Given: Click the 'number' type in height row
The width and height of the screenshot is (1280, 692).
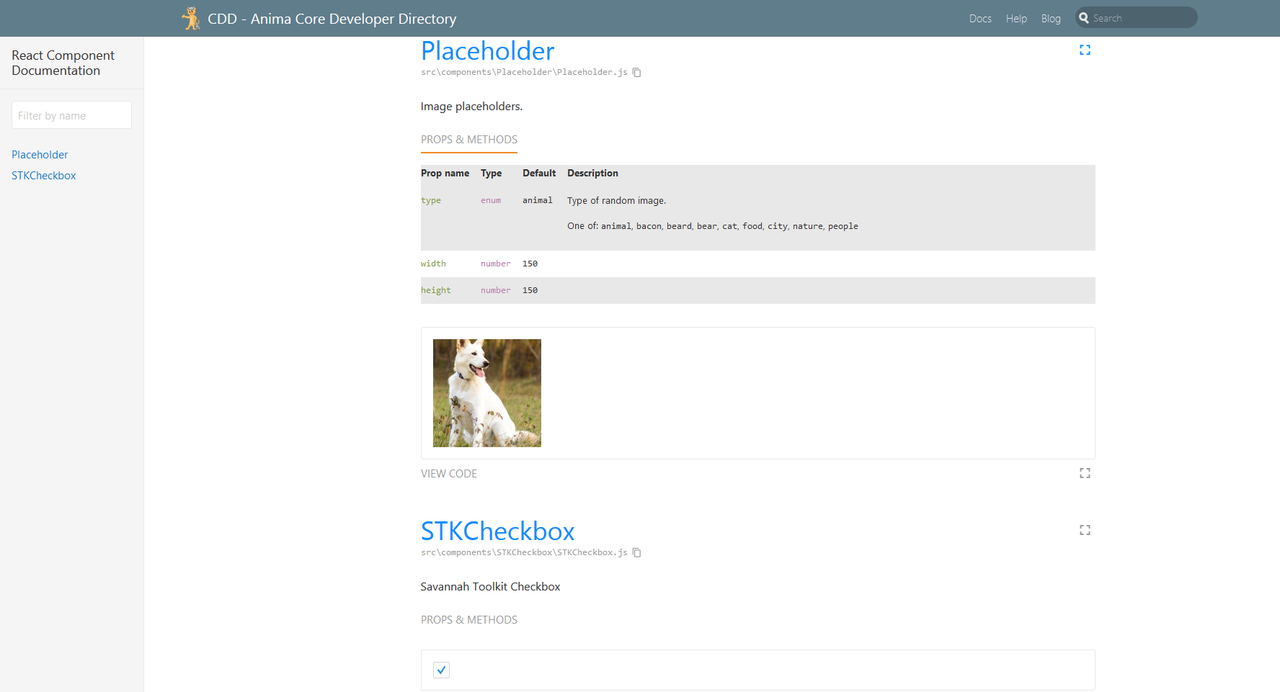Looking at the screenshot, I should [496, 291].
